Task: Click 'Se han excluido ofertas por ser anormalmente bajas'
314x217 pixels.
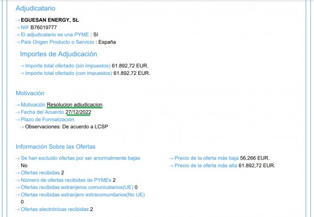Action: (x=80, y=158)
